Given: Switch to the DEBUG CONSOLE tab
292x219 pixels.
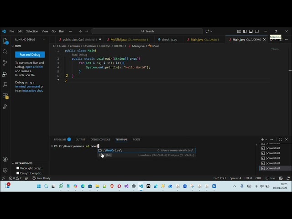Looking at the screenshot, I should point(100,139).
